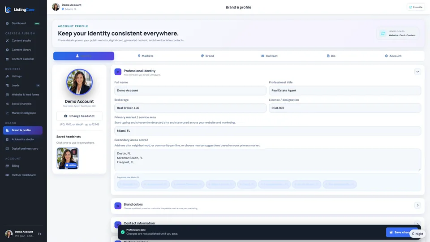
Task: Click the large profile headshot photo
Action: [x=79, y=82]
